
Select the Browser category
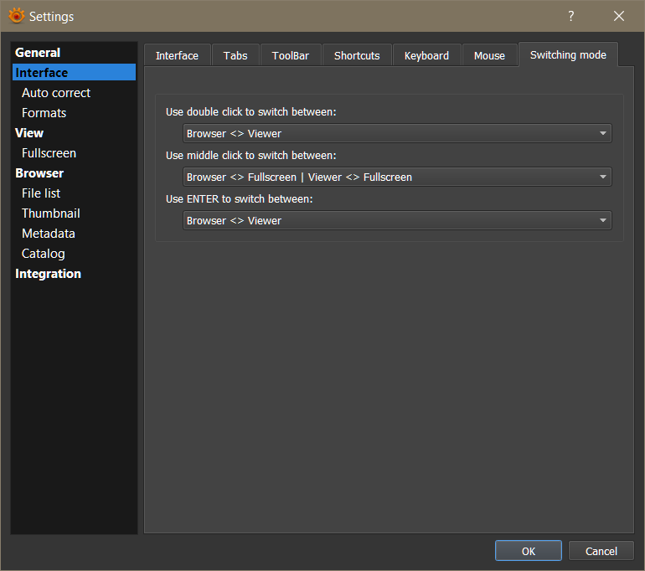39,173
